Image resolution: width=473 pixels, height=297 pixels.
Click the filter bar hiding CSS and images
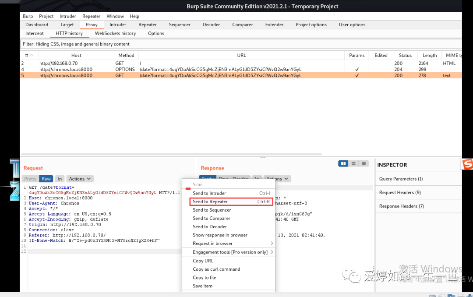[241, 44]
